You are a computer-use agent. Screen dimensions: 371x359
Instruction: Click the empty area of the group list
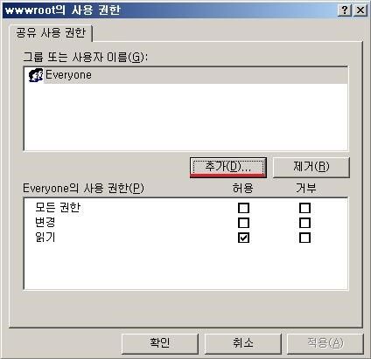point(185,116)
